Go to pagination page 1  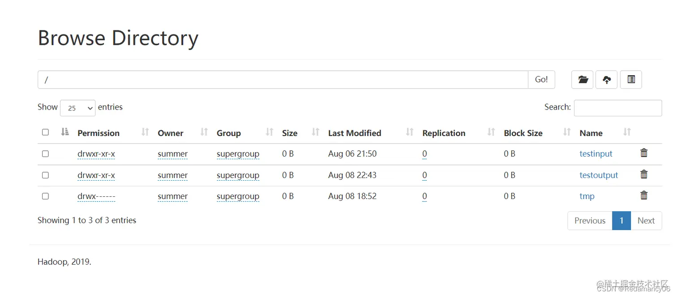tap(621, 221)
